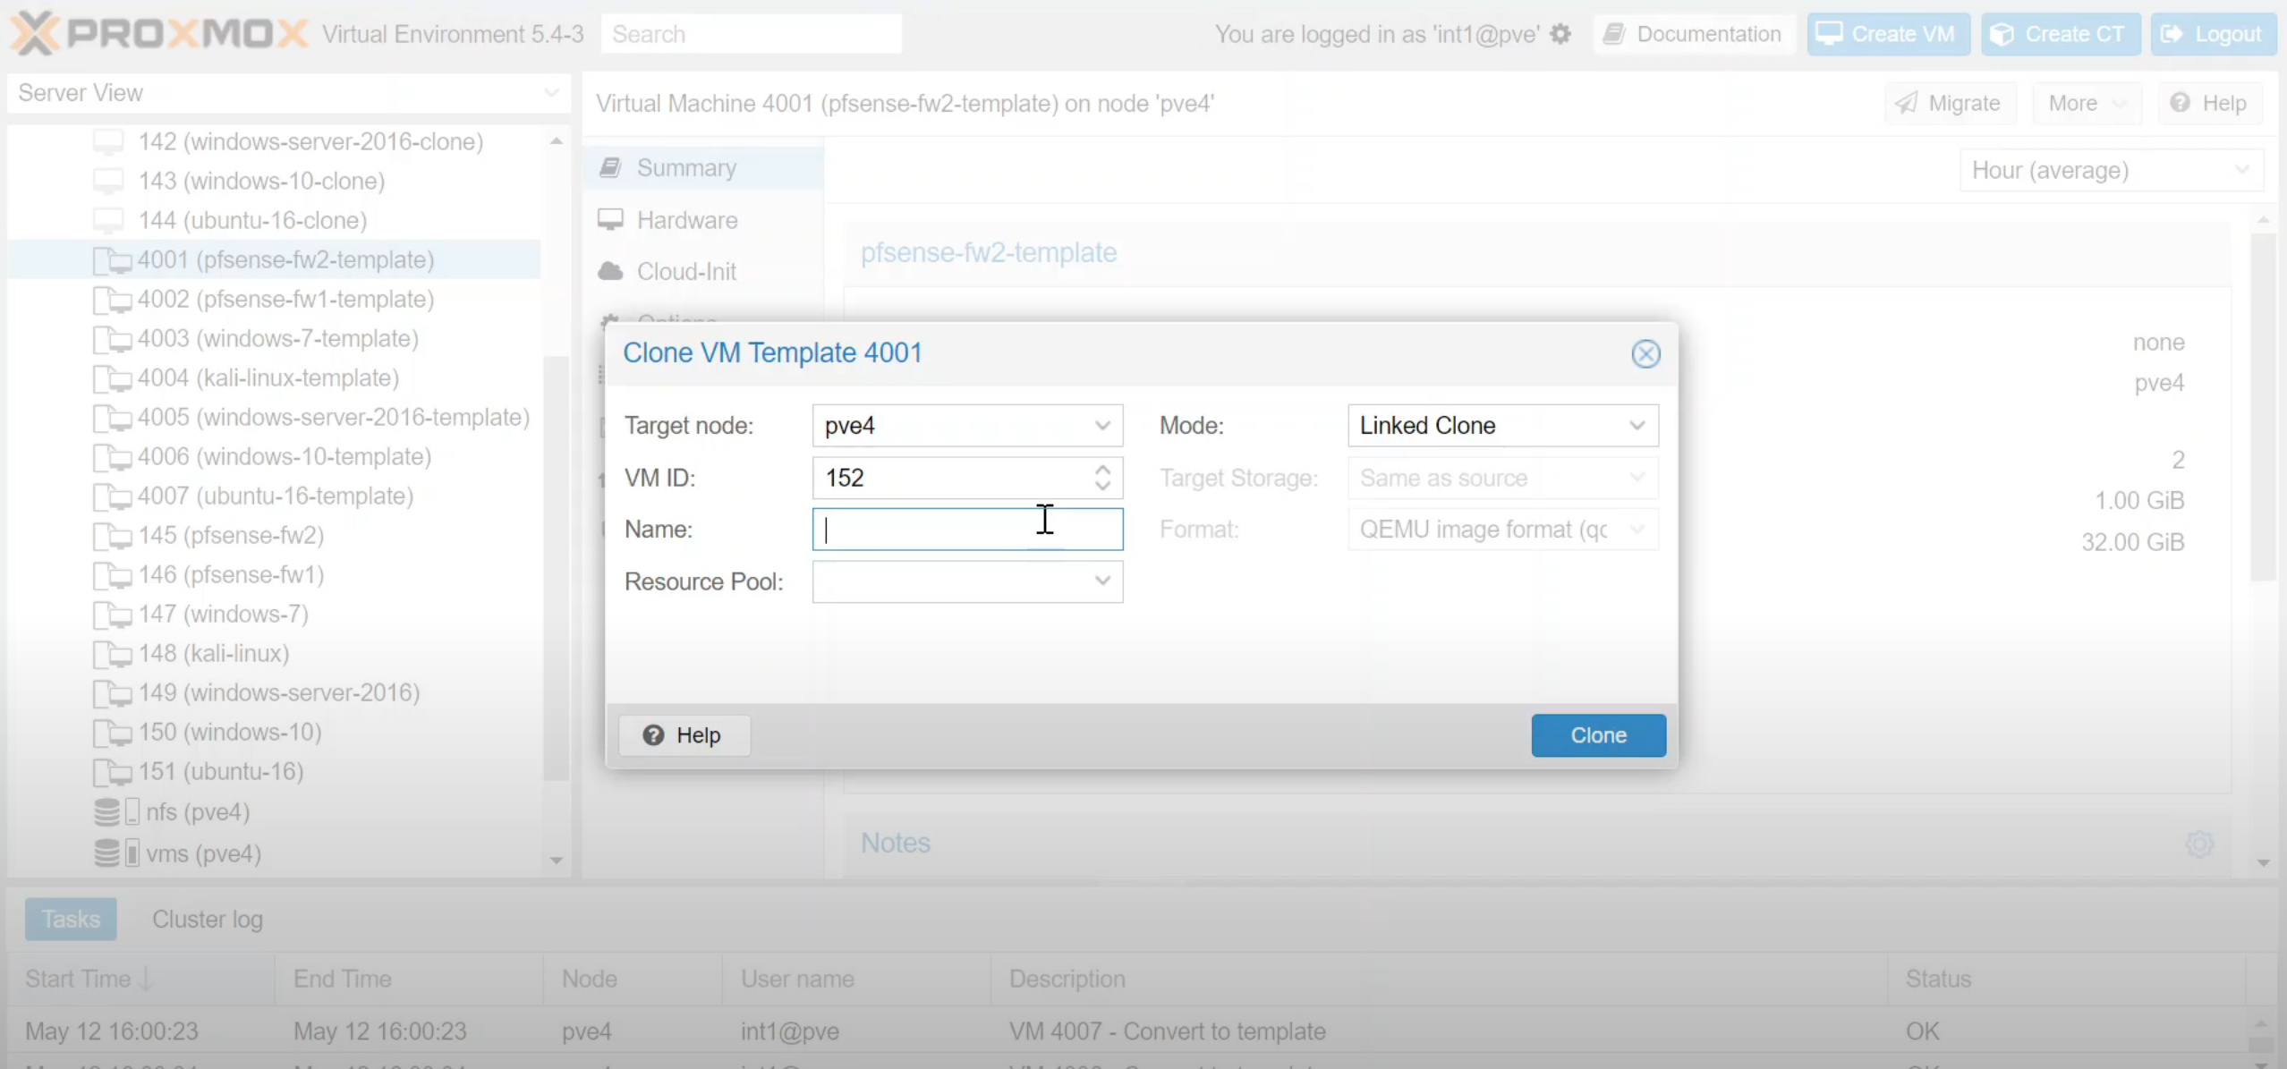Screen dimensions: 2287x1069
Task: Click the Logout button
Action: [2213, 34]
